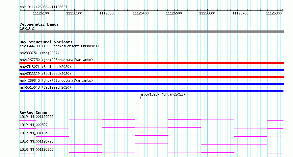Click the blue bar of nsv6518071
The width and height of the screenshot is (293, 157).
(151, 70)
